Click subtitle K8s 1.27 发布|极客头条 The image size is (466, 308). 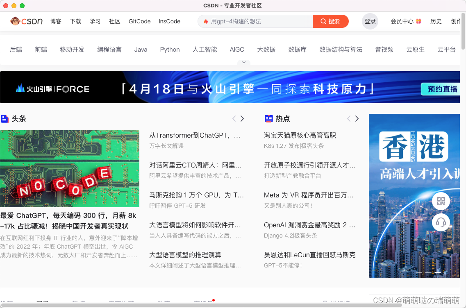(x=294, y=146)
